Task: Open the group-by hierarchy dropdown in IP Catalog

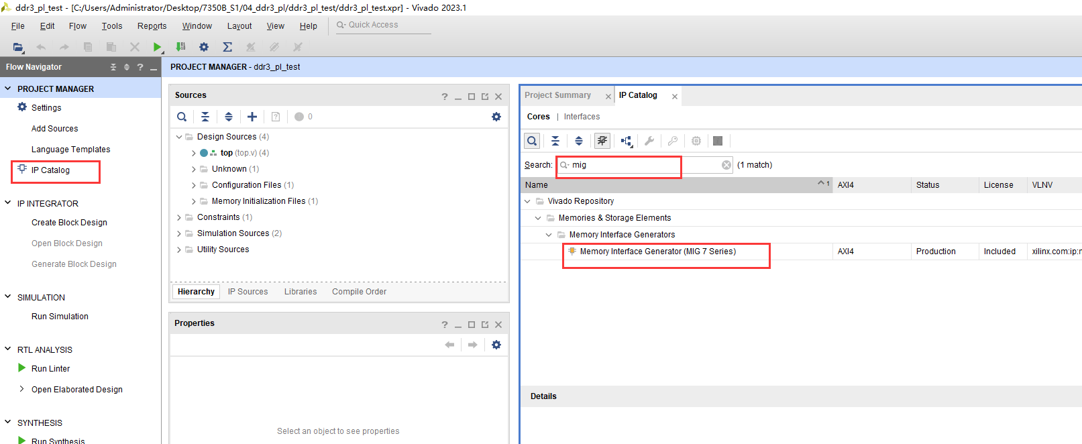Action: point(627,141)
